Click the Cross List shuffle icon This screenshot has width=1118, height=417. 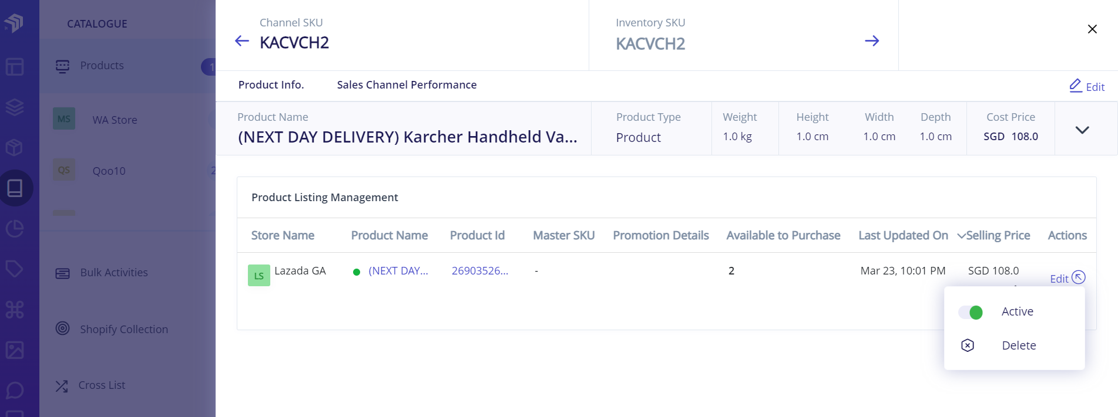[x=62, y=386]
